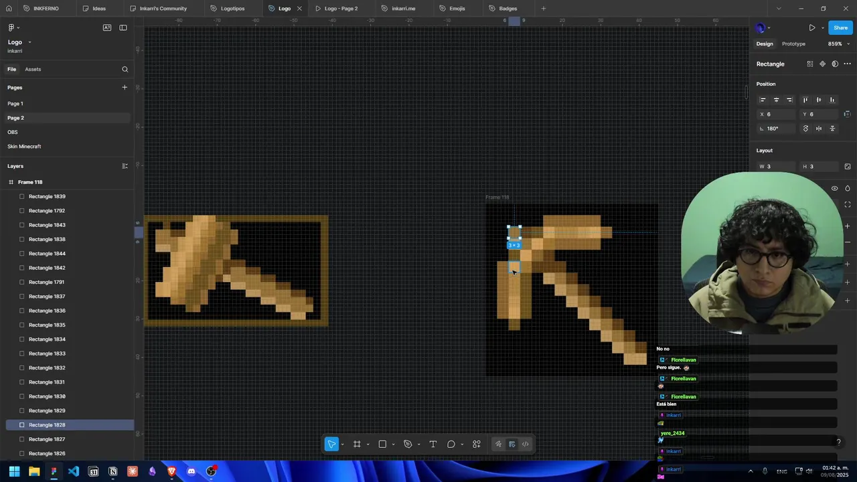Switch to the Design panel tab
857x482 pixels.
click(x=765, y=44)
